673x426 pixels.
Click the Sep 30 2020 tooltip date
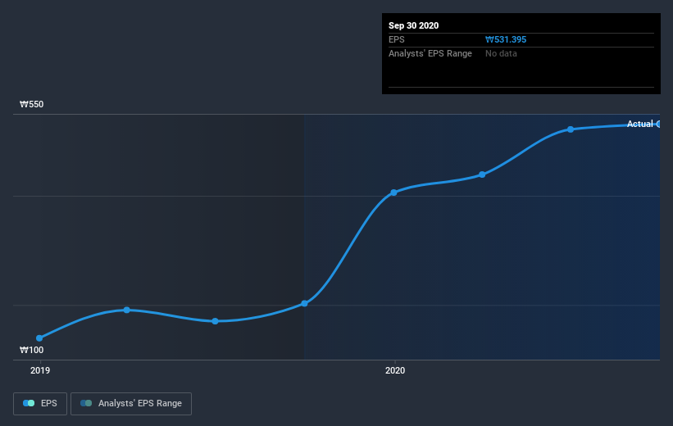pyautogui.click(x=413, y=25)
